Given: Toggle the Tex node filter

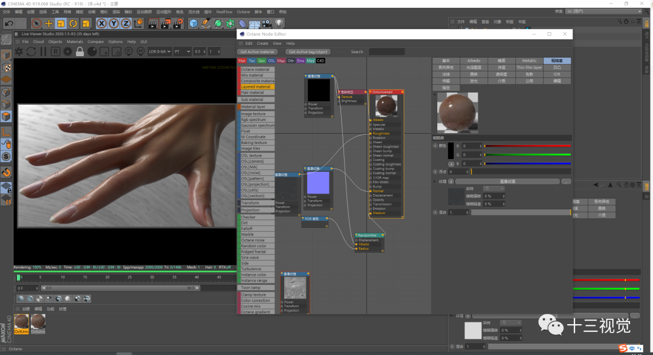Looking at the screenshot, I should (x=252, y=61).
